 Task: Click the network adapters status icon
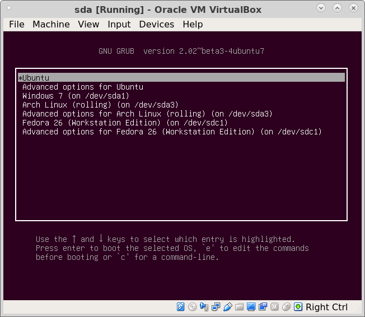216,307
